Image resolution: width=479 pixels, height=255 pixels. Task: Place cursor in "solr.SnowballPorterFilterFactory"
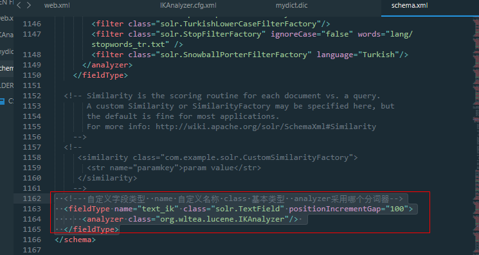[x=233, y=55]
